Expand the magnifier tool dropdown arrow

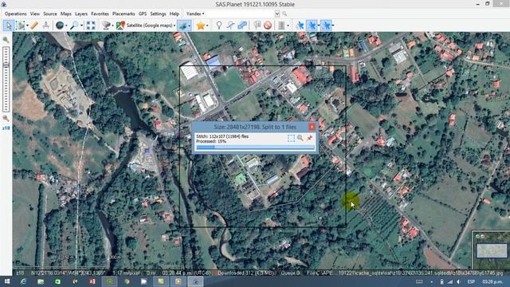[81, 26]
